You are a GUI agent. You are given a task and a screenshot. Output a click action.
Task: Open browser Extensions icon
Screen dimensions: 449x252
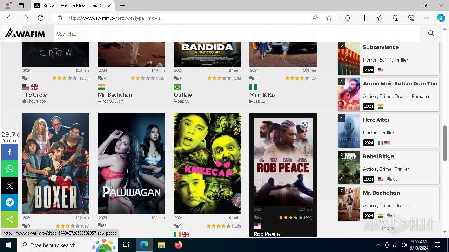coord(348,18)
